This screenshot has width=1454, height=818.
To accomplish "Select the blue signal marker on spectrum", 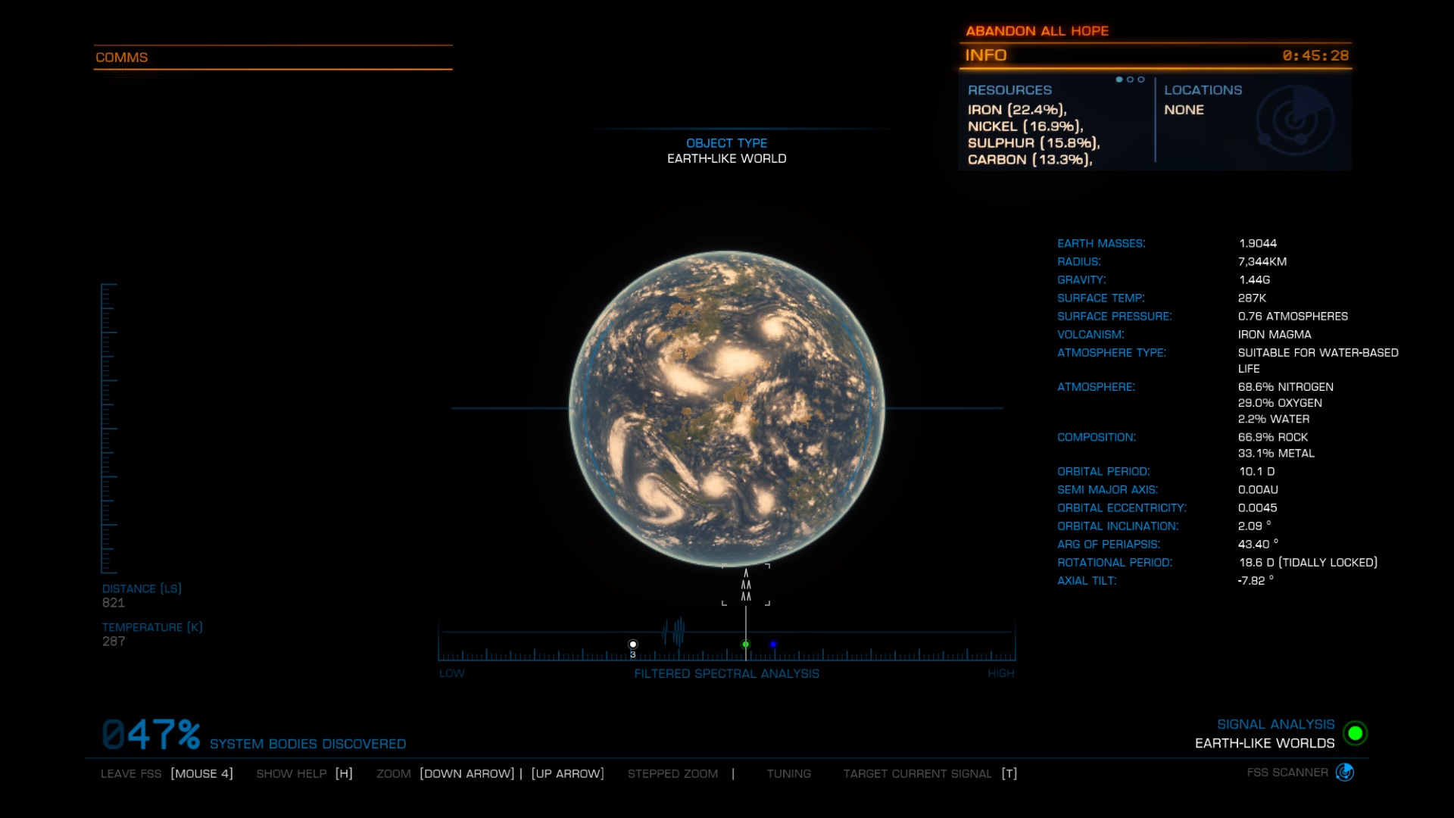I will (773, 645).
